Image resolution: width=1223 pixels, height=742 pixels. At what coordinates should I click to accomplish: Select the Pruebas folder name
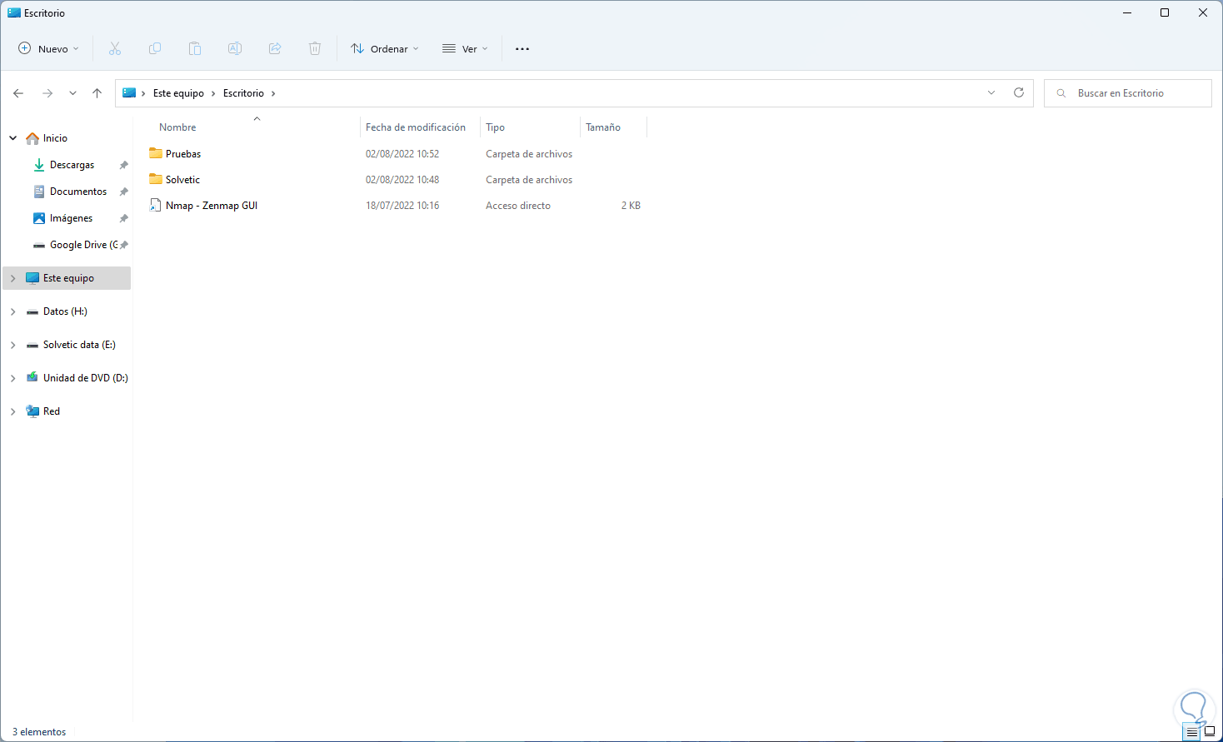(183, 154)
